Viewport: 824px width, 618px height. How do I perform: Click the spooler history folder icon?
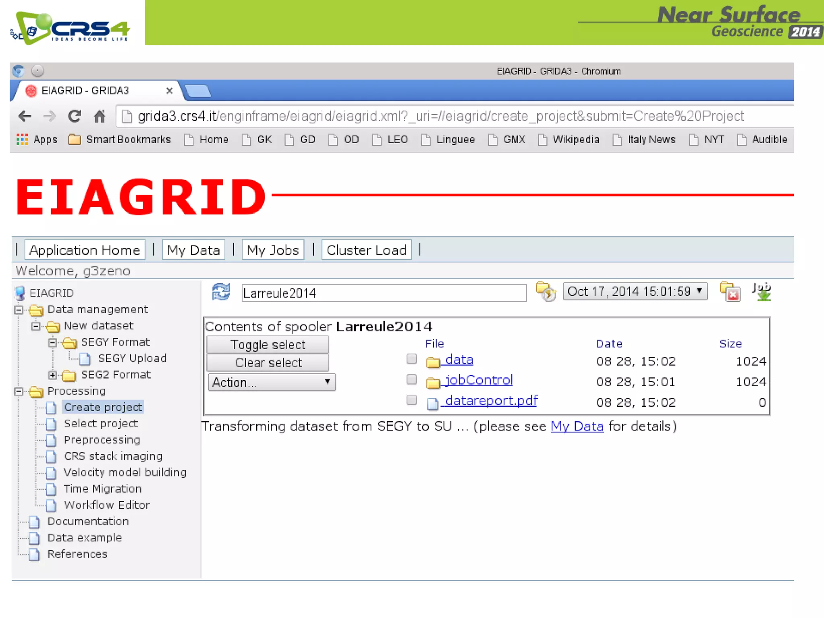tap(546, 292)
